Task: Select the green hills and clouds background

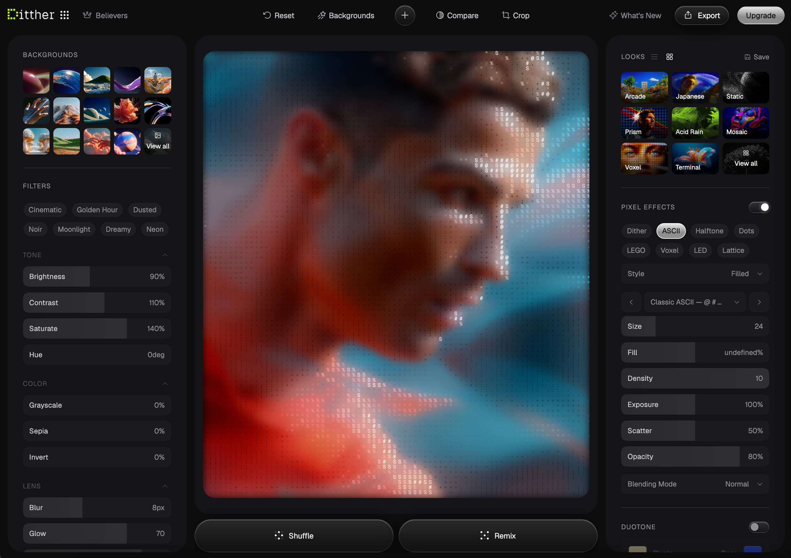Action: (97, 80)
